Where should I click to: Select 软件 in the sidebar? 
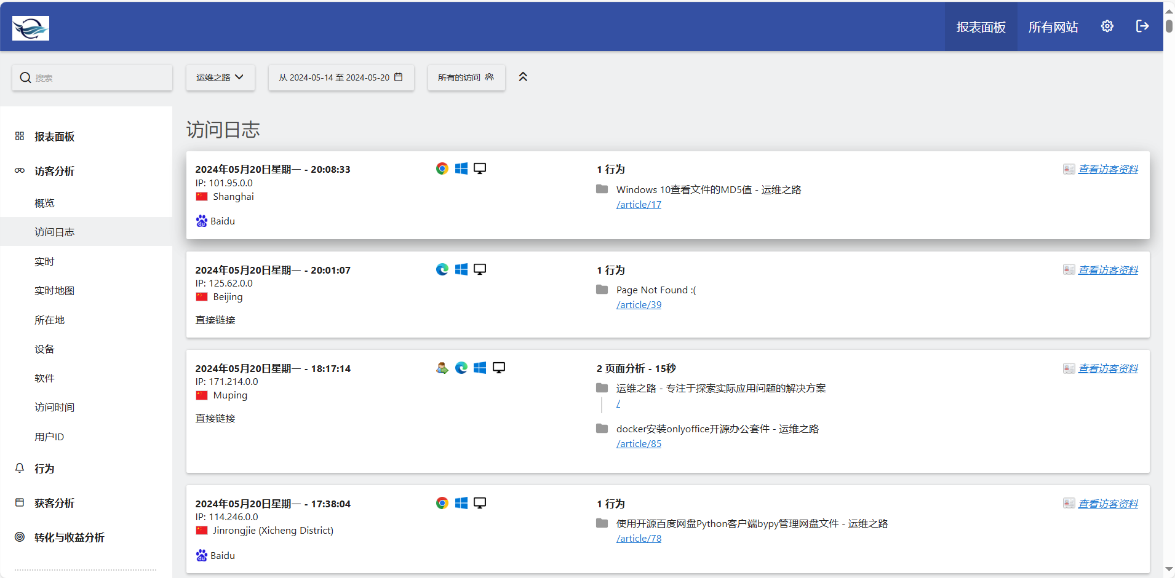44,378
